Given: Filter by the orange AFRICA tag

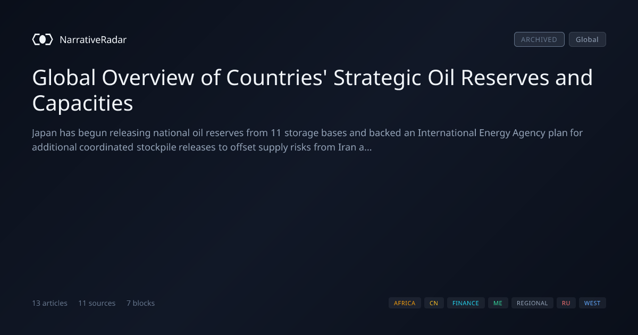Looking at the screenshot, I should [405, 303].
